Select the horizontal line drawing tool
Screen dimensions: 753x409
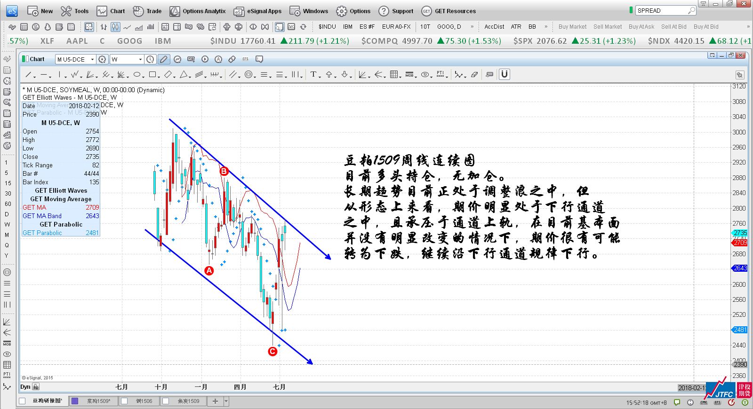43,74
